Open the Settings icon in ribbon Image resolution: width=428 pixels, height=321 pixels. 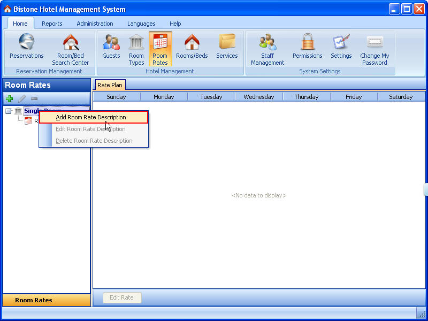tap(341, 47)
